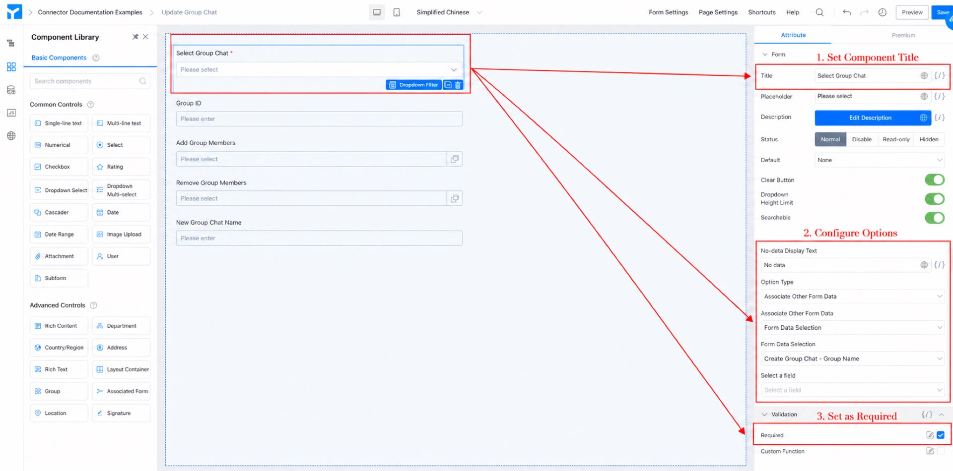Open the JS panel in left sidebar
Image resolution: width=953 pixels, height=471 pixels.
pos(11,113)
